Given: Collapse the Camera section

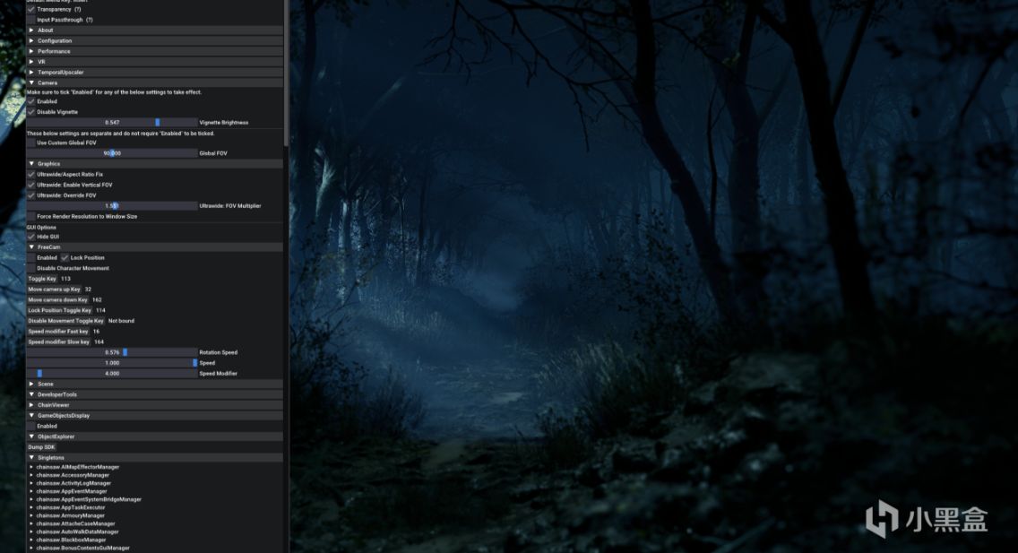Looking at the screenshot, I should [x=154, y=83].
